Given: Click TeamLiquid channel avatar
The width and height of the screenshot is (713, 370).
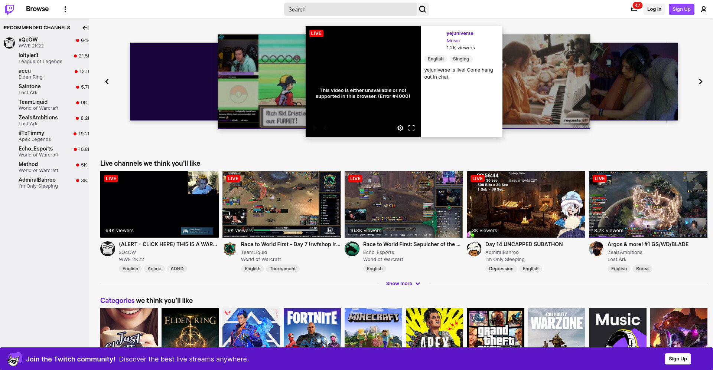Looking at the screenshot, I should [230, 249].
